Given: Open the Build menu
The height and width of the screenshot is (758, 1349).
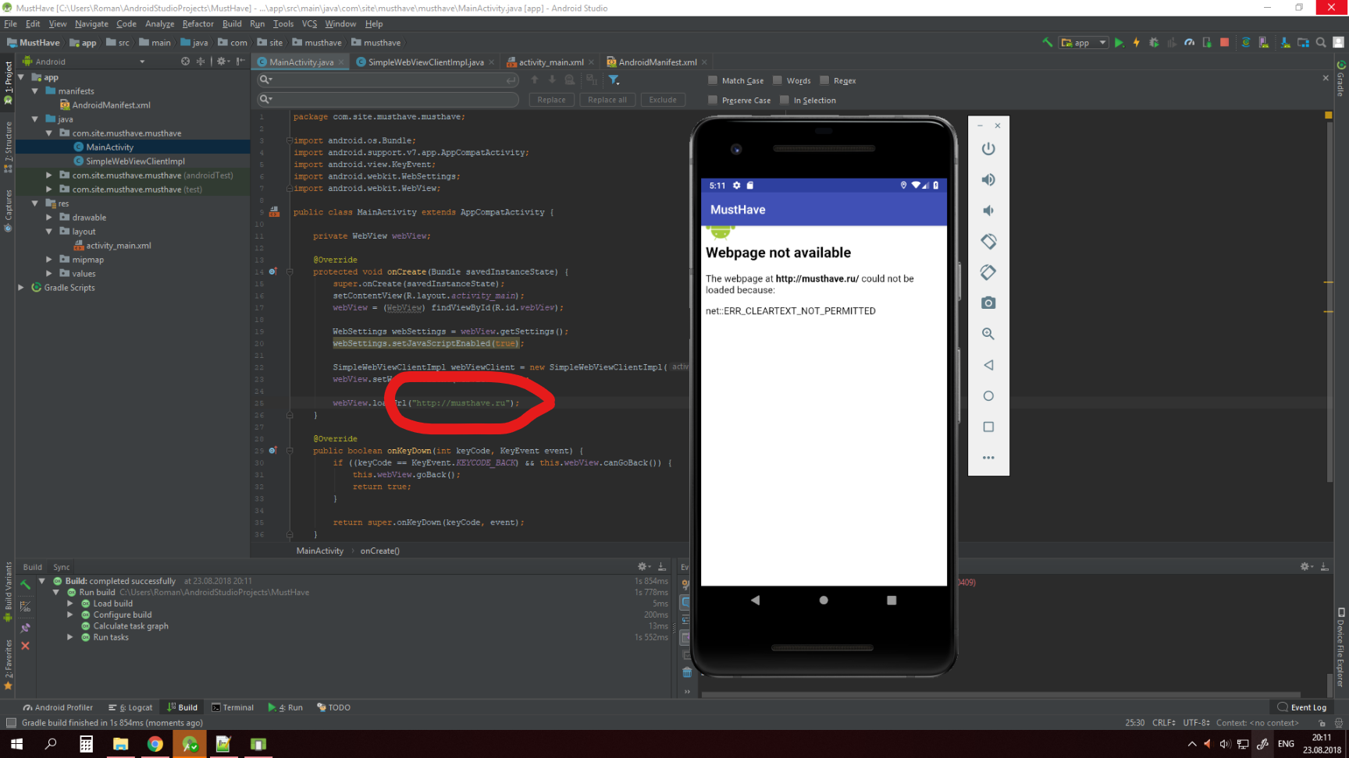Looking at the screenshot, I should (232, 24).
